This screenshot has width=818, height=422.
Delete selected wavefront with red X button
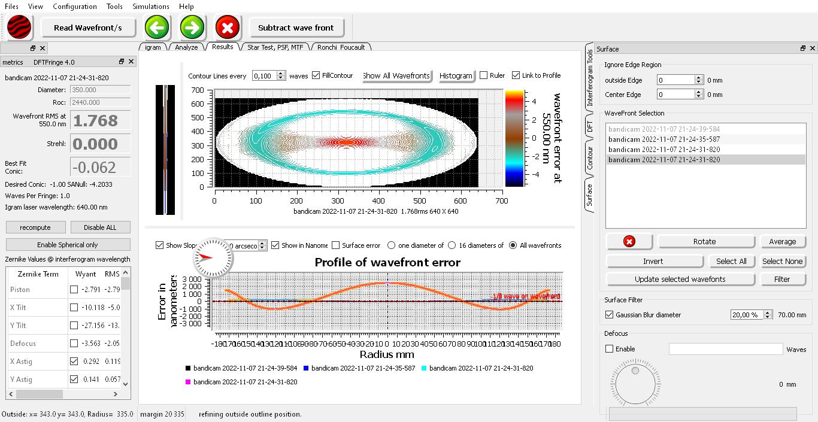click(629, 241)
